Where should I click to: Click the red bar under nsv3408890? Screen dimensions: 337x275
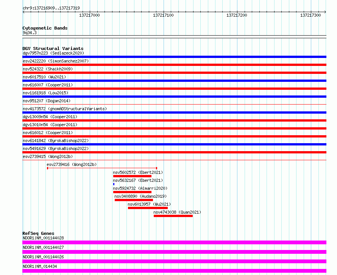[x=134, y=200]
